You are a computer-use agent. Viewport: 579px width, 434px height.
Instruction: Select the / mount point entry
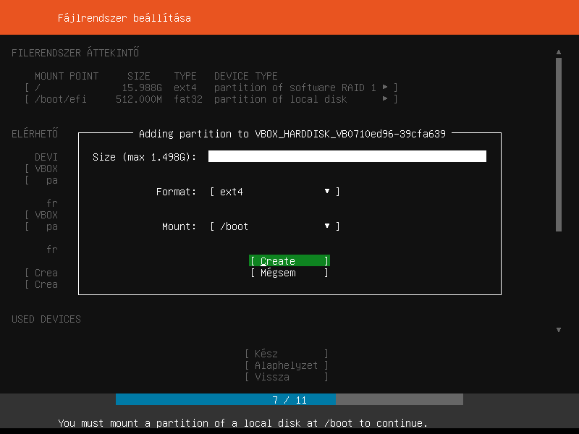(38, 88)
